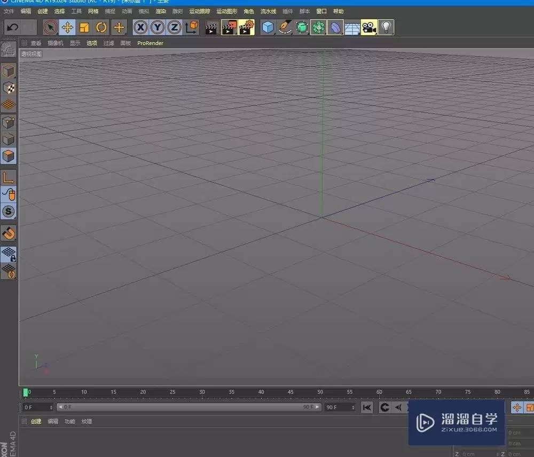Click the previous frame button
The image size is (534, 457).
click(398, 408)
